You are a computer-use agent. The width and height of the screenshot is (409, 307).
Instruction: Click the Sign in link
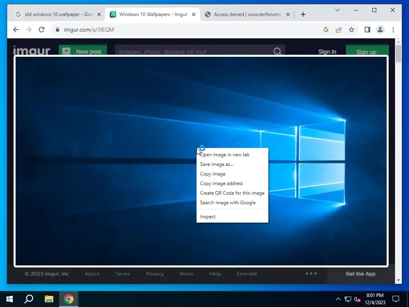[327, 52]
